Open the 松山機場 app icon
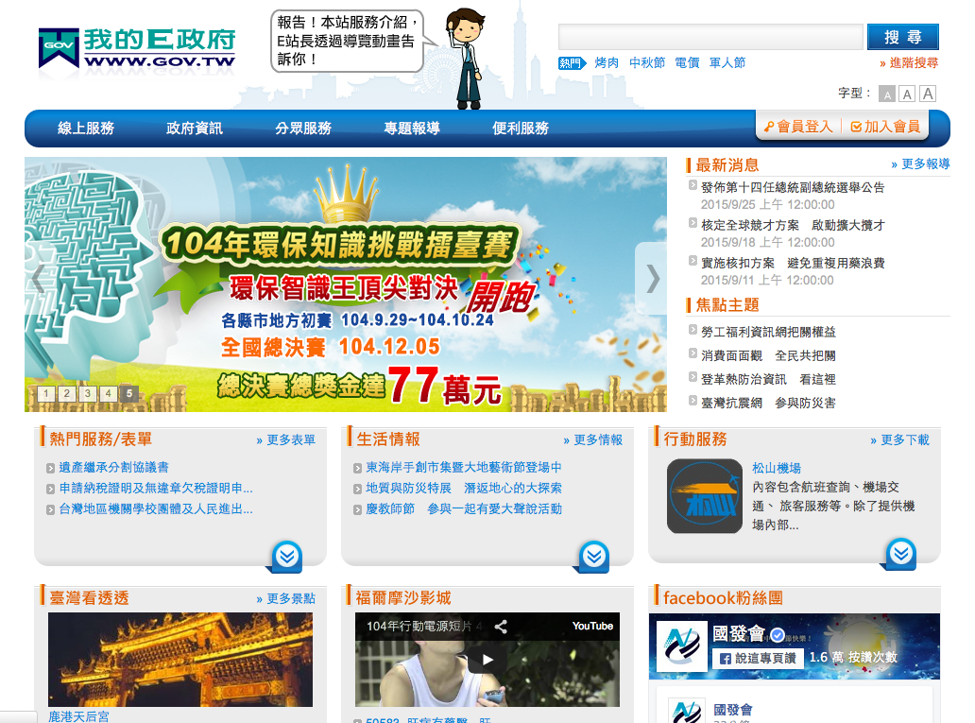 [x=705, y=496]
